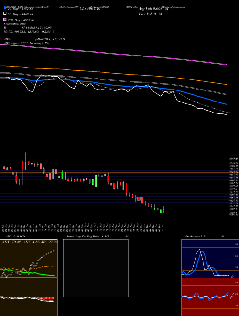This screenshot has width=239, height=316.
Task: Click the magenta 200-day average line
Action: click(113, 54)
